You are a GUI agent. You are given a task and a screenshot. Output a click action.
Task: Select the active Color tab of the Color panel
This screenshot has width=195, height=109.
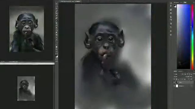185,2
